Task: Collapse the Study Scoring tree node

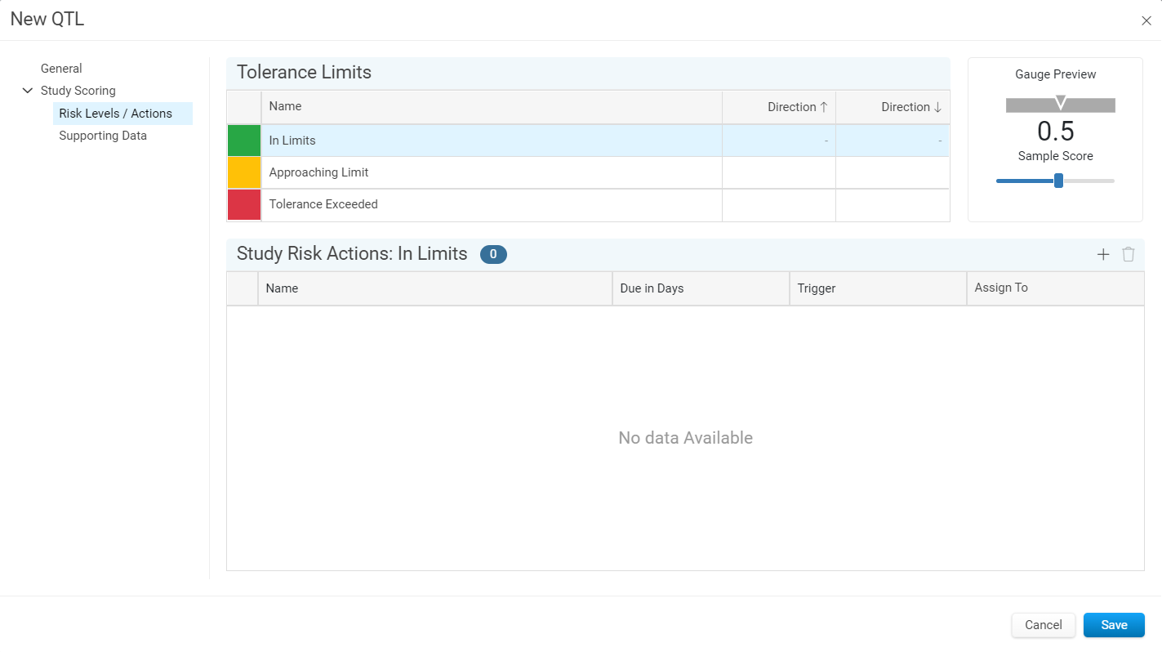Action: coord(28,91)
